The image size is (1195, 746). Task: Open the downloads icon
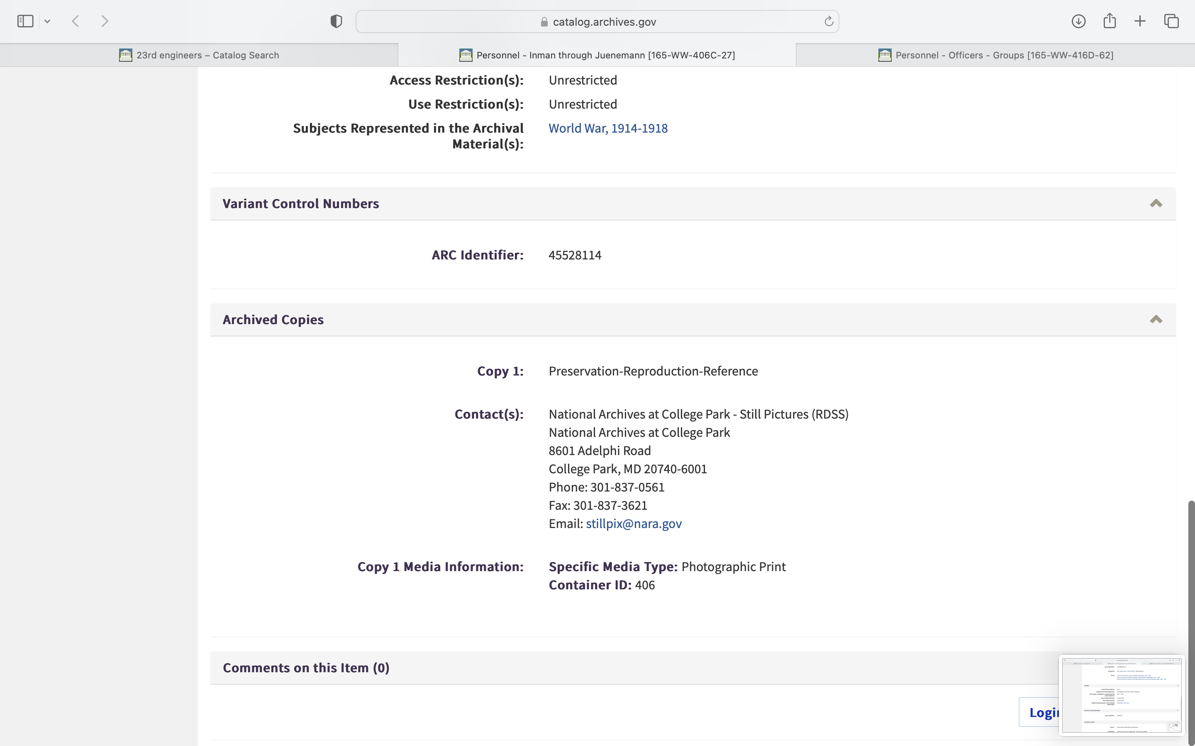tap(1078, 21)
